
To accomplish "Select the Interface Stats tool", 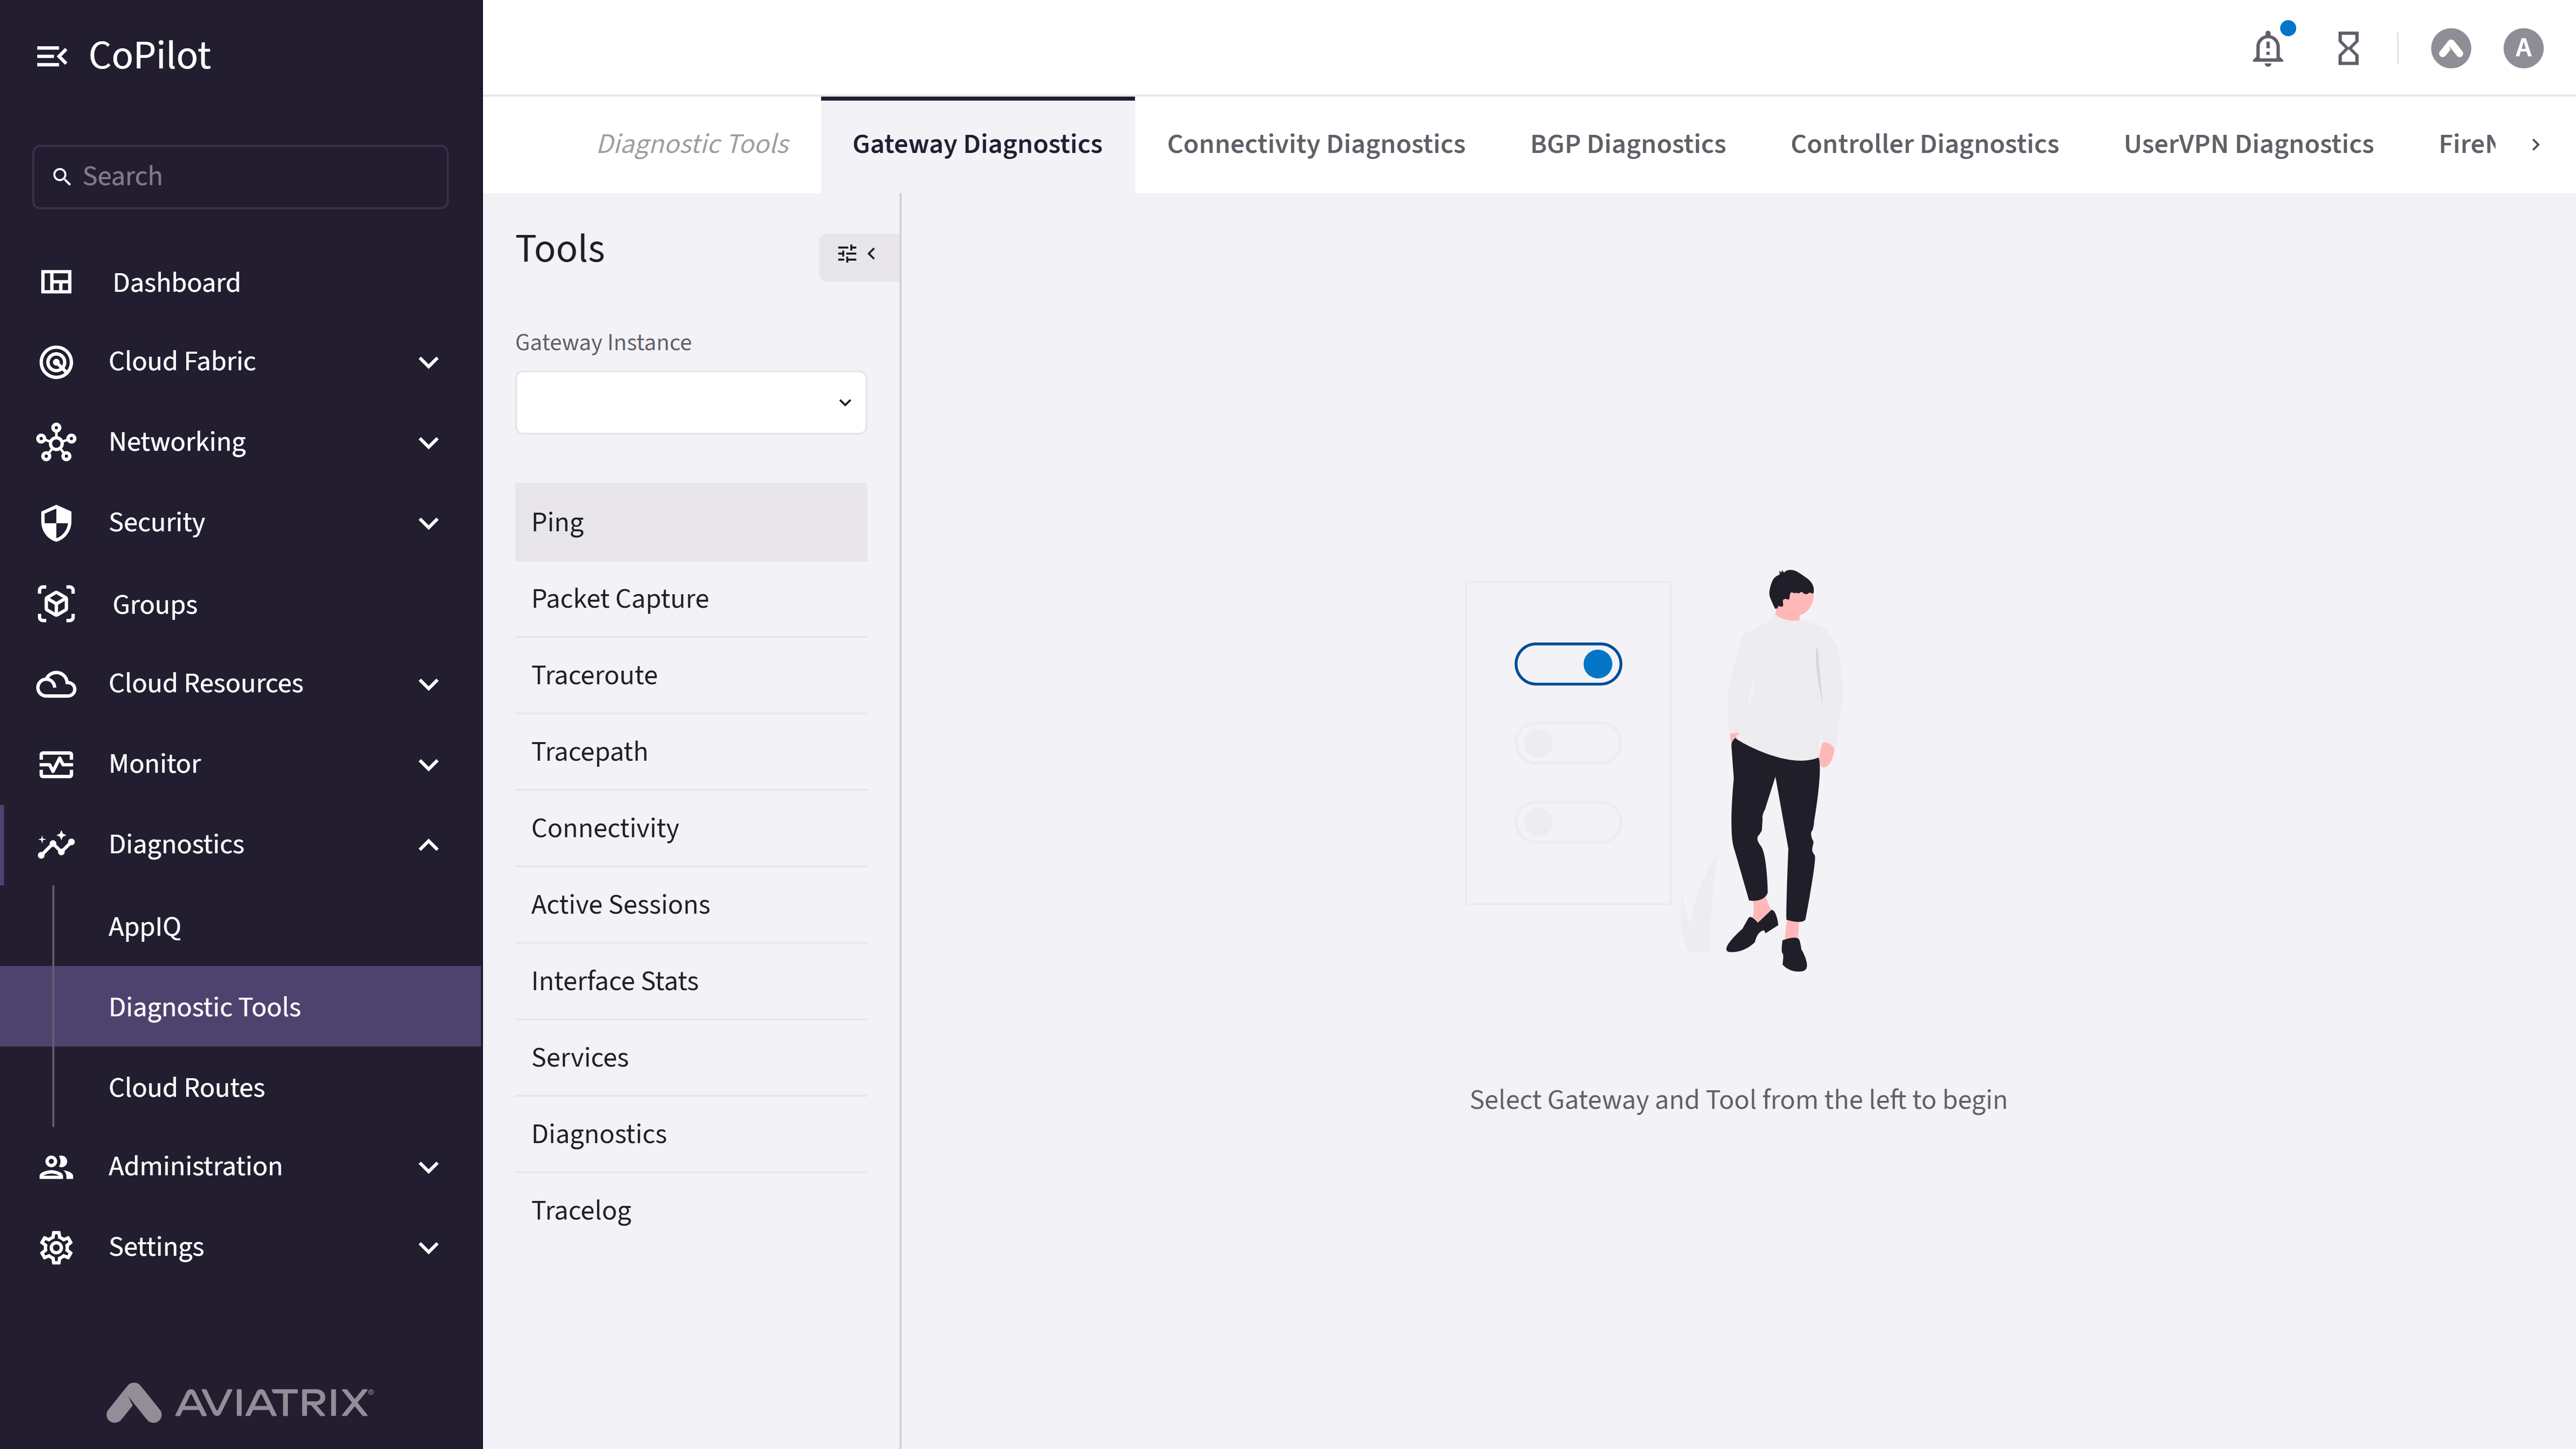I will click(691, 981).
